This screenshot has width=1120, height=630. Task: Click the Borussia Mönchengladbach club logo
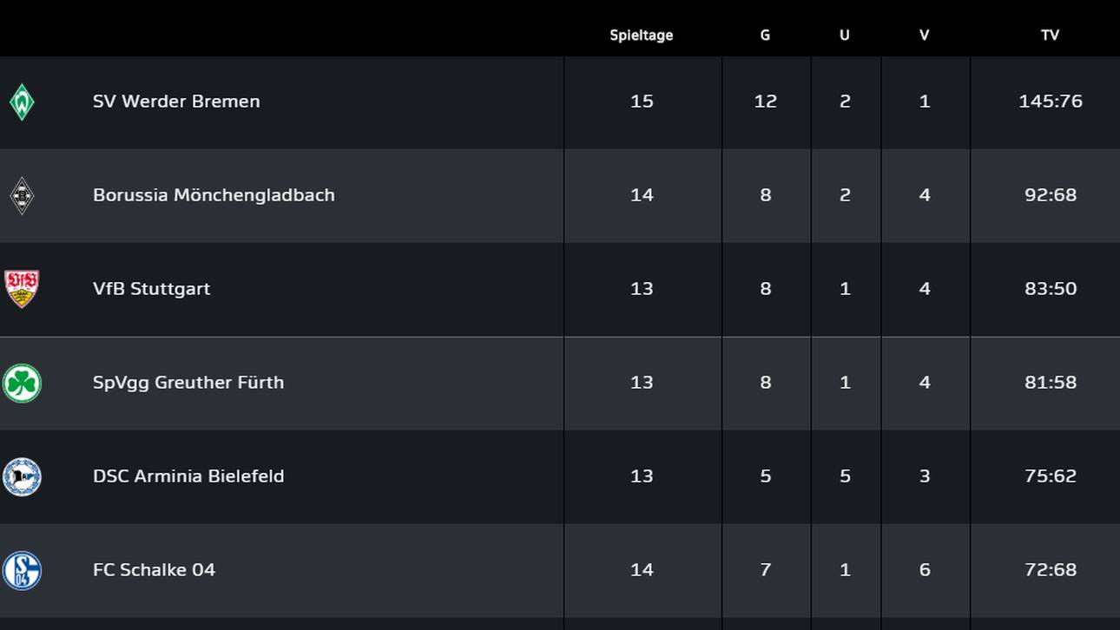pos(22,196)
